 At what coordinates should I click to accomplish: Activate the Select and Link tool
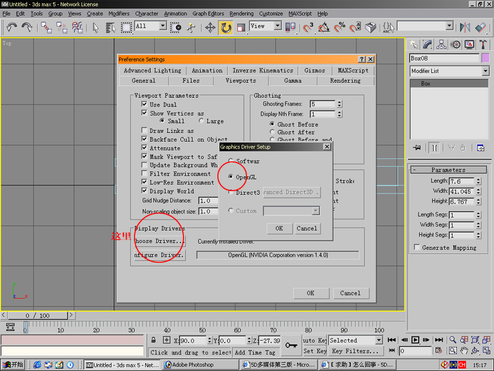coord(46,27)
